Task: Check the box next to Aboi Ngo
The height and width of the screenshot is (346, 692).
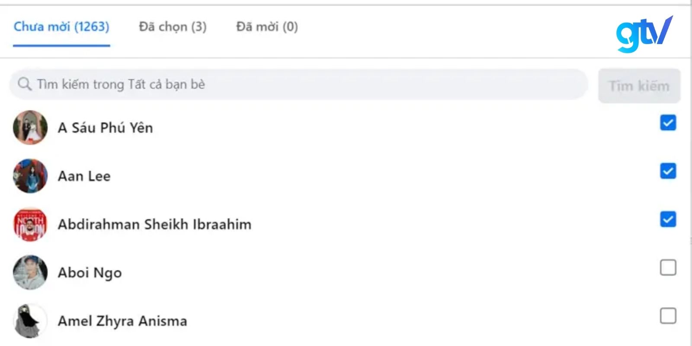Action: click(x=668, y=268)
